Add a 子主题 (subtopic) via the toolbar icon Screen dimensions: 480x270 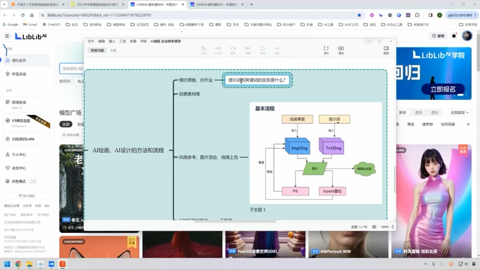click(218, 49)
